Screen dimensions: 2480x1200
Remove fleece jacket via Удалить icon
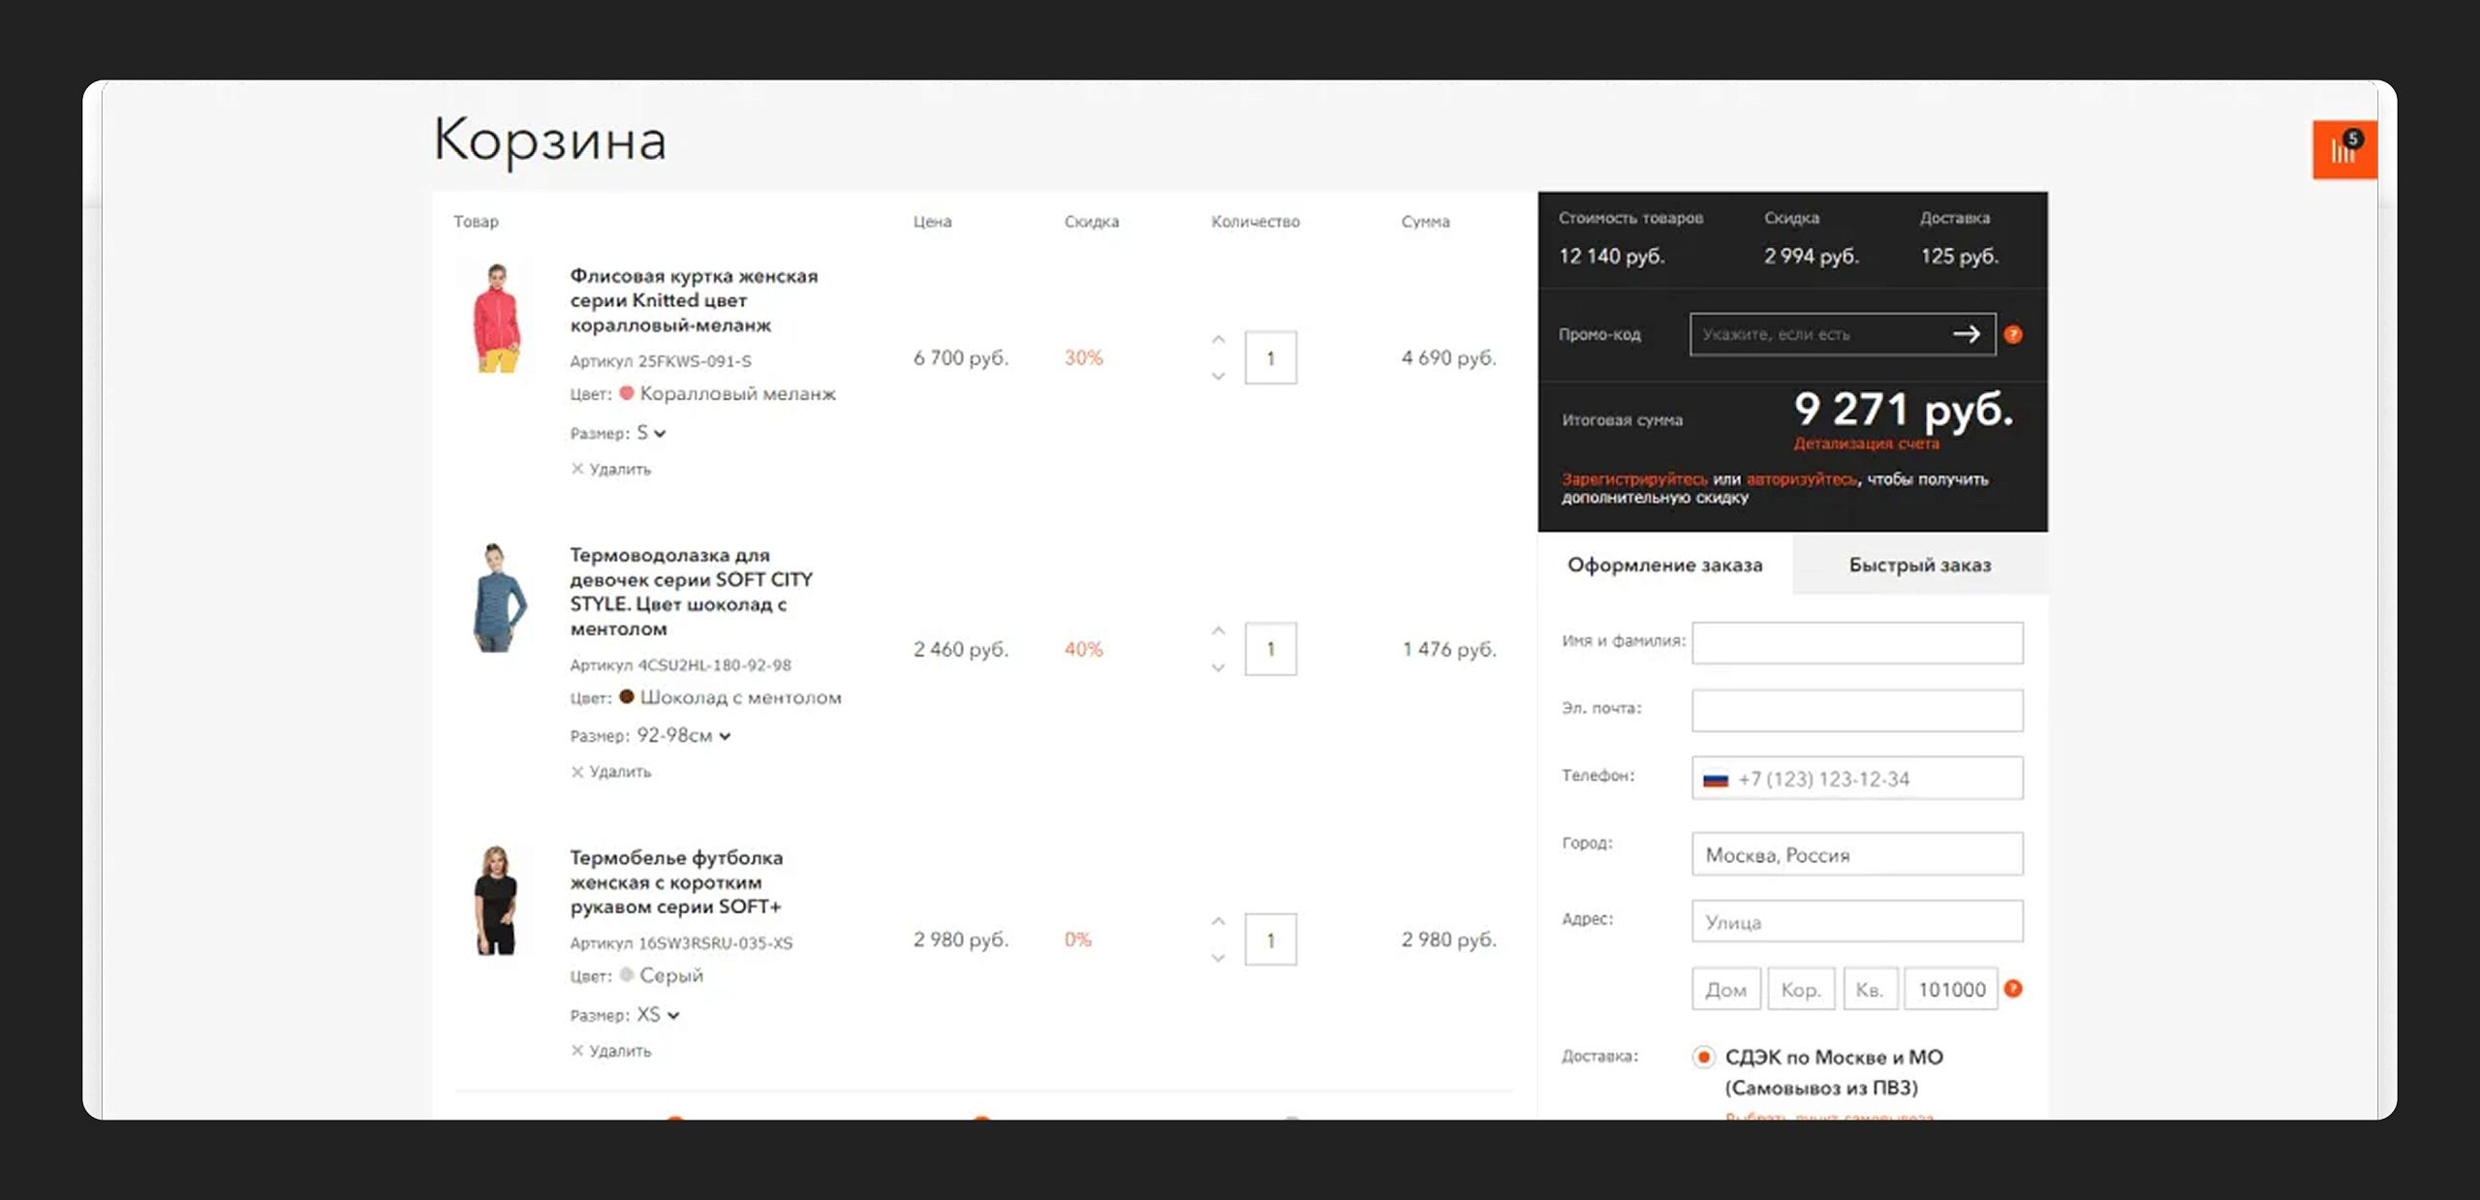[x=577, y=469]
